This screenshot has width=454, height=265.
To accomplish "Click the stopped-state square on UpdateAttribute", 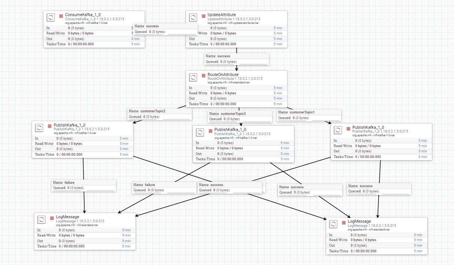I will coord(203,15).
